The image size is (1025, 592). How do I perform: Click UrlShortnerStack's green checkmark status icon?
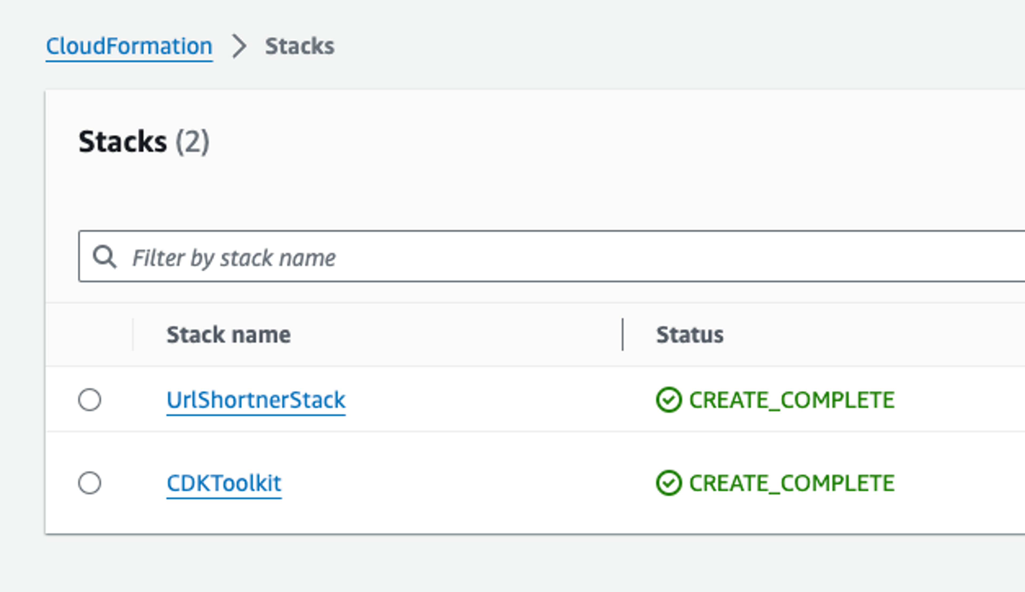[668, 400]
